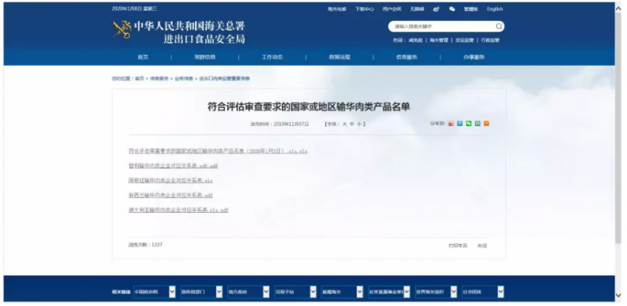Open the second main navigation item
Screen dimensions: 627x306
[205, 57]
